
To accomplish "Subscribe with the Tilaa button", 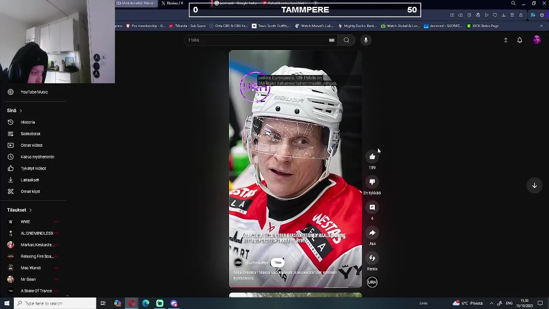I will point(278,263).
